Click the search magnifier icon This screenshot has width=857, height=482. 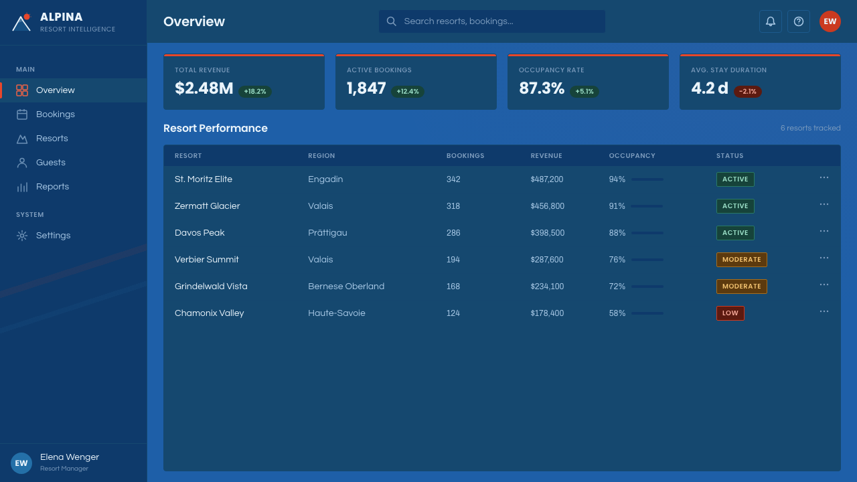(x=392, y=21)
